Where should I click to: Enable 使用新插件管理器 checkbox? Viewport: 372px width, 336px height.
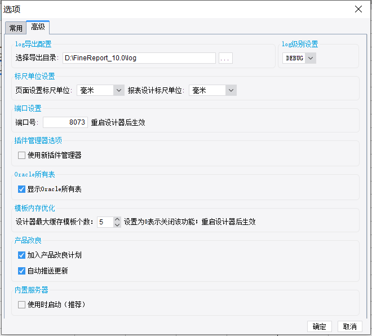click(21, 156)
